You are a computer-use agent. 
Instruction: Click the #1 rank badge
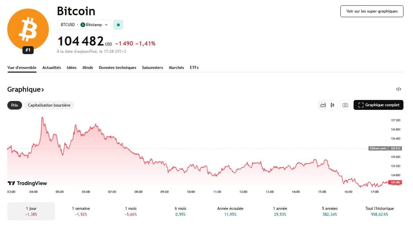(28, 50)
